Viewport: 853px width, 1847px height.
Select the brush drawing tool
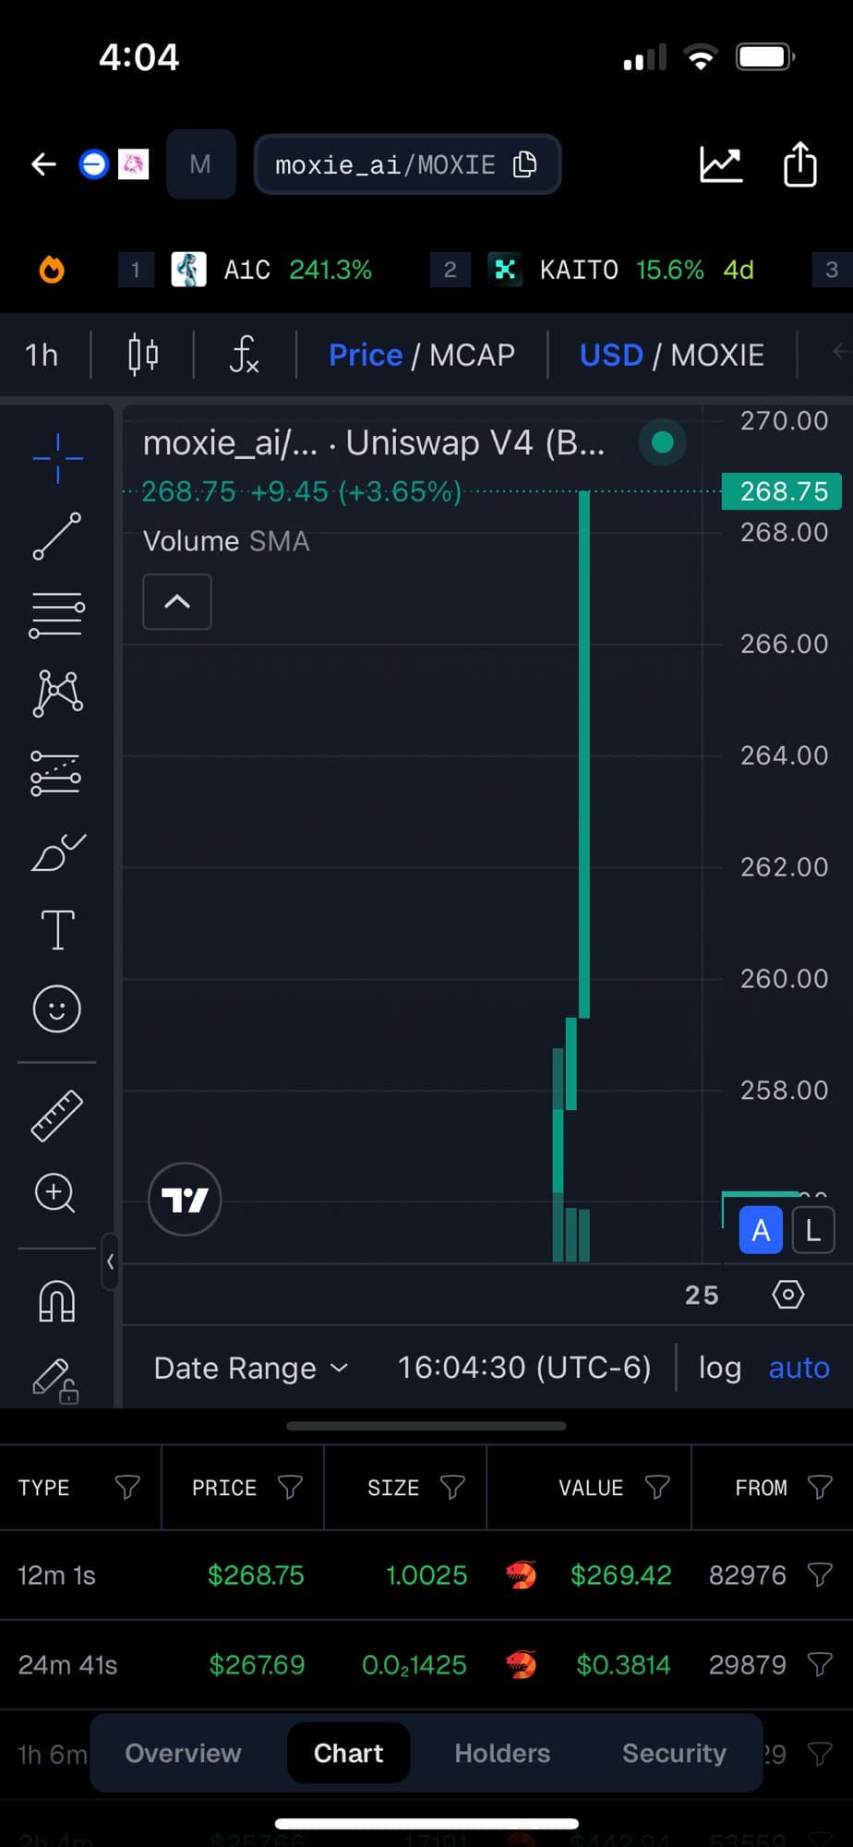(57, 852)
